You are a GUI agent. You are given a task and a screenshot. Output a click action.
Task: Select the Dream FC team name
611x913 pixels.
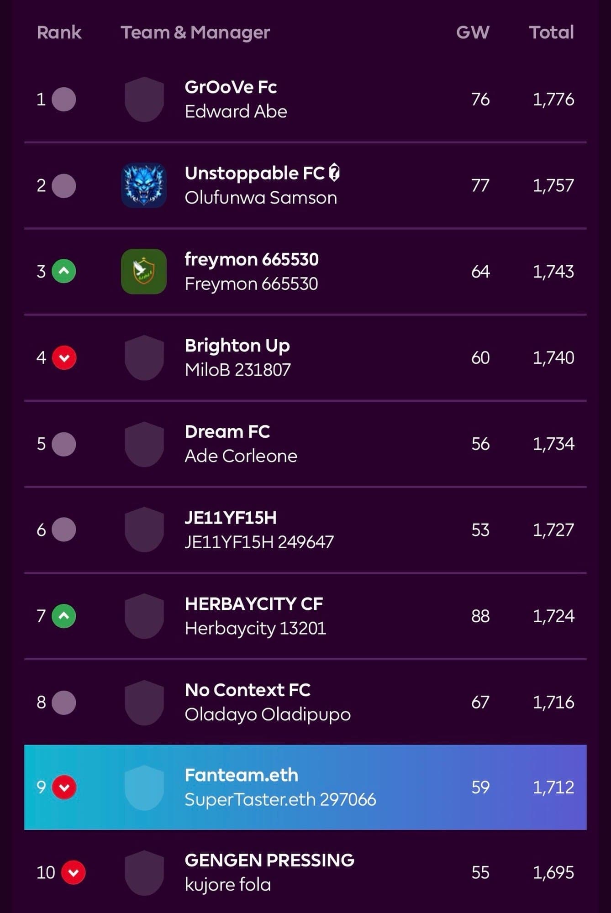(227, 432)
